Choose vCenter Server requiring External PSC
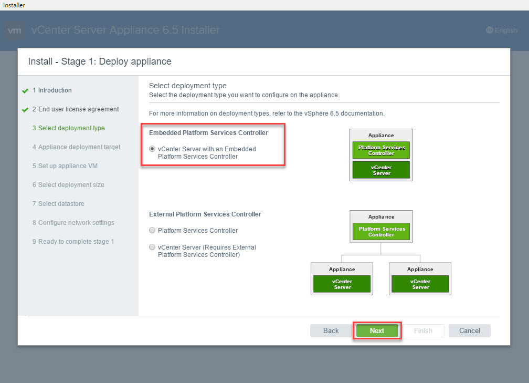Image resolution: width=529 pixels, height=383 pixels. [152, 247]
